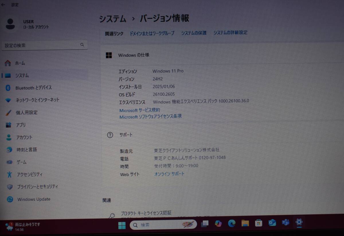344x236 pixels.
Task: Open the weather widget 雨は止みそうです
Action: (23, 227)
